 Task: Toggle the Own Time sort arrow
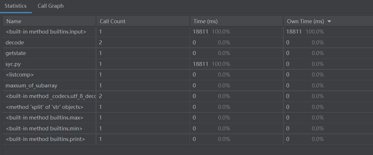click(x=329, y=21)
